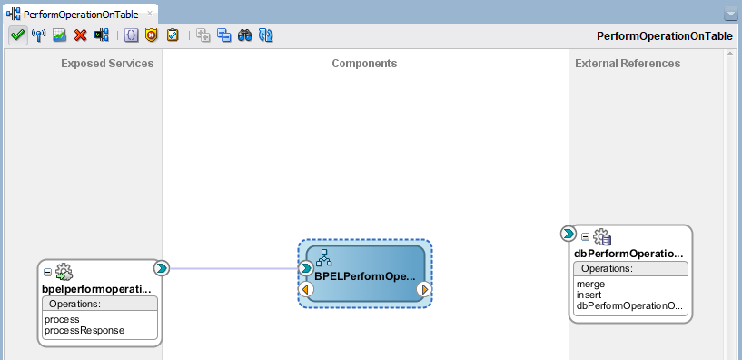This screenshot has width=742, height=360.
Task: Click the service box output port arrow
Action: coord(162,268)
